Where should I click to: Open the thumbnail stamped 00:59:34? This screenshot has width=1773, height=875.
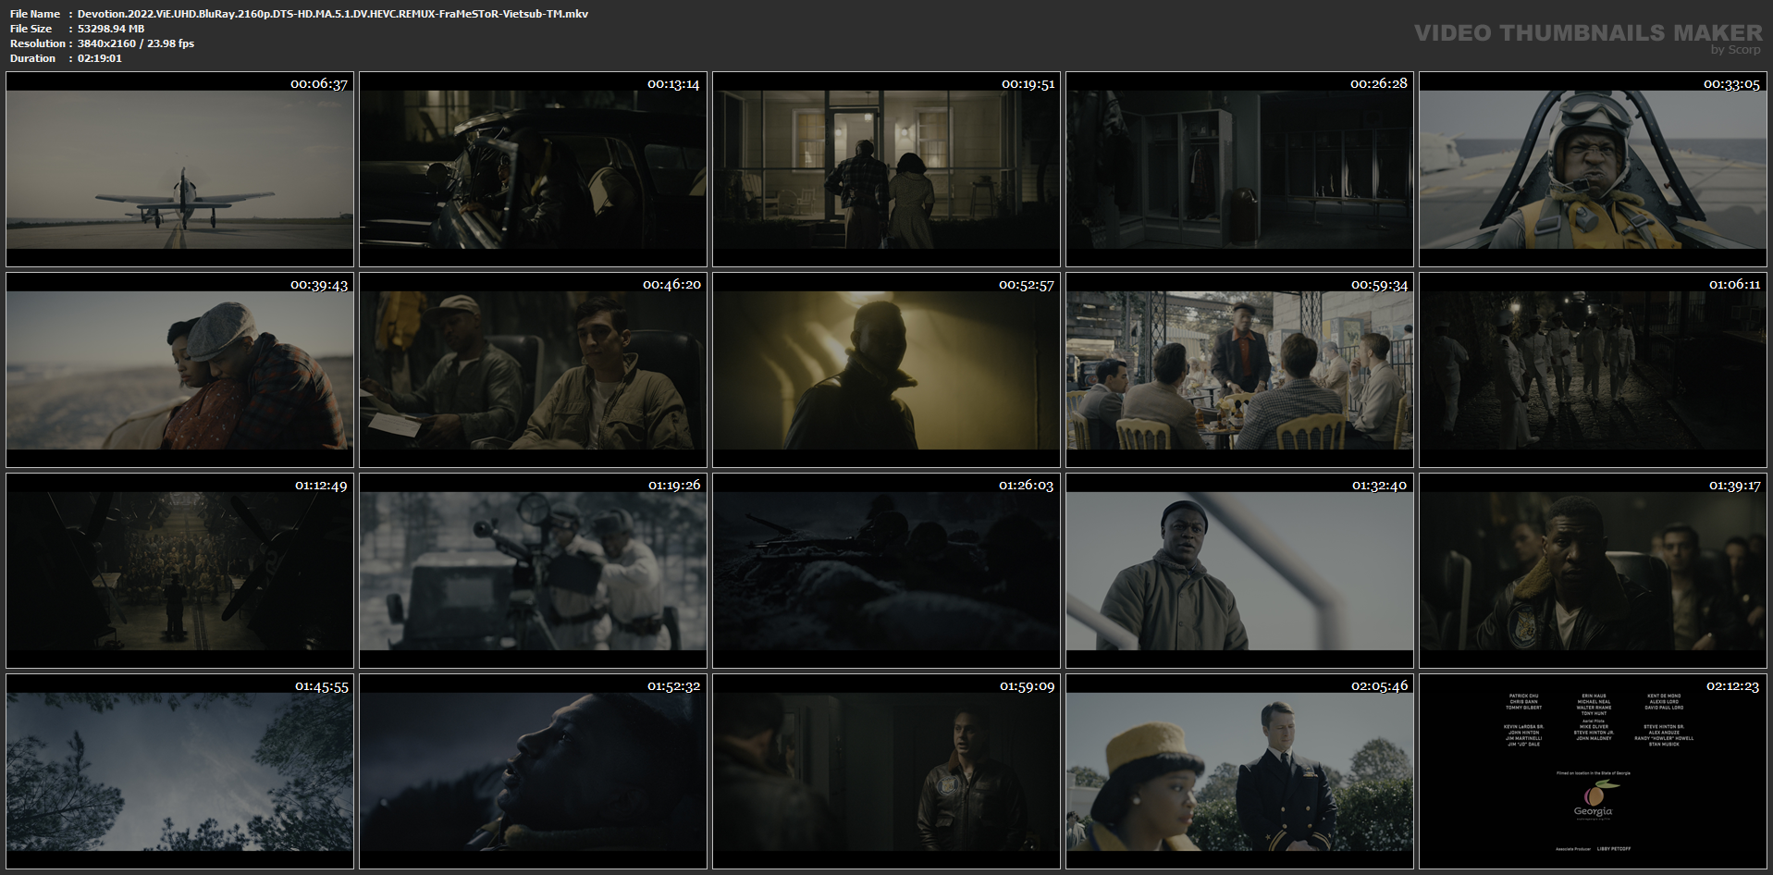click(1239, 370)
